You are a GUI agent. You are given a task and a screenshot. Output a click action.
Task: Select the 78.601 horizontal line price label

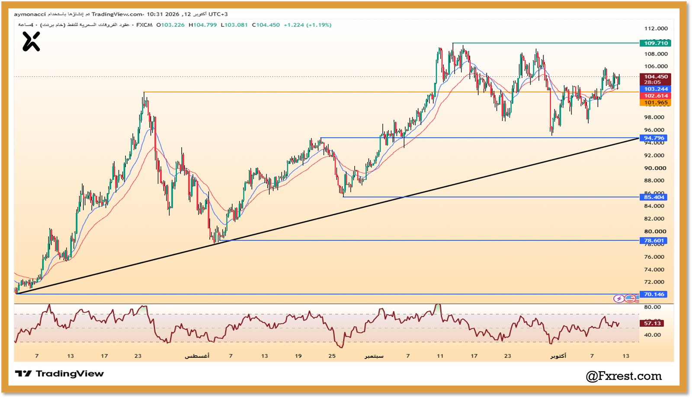[654, 241]
